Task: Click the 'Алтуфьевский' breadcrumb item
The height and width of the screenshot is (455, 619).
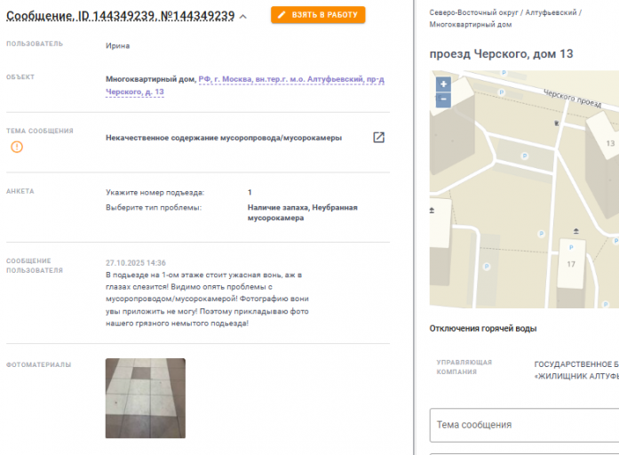Action: pyautogui.click(x=551, y=12)
